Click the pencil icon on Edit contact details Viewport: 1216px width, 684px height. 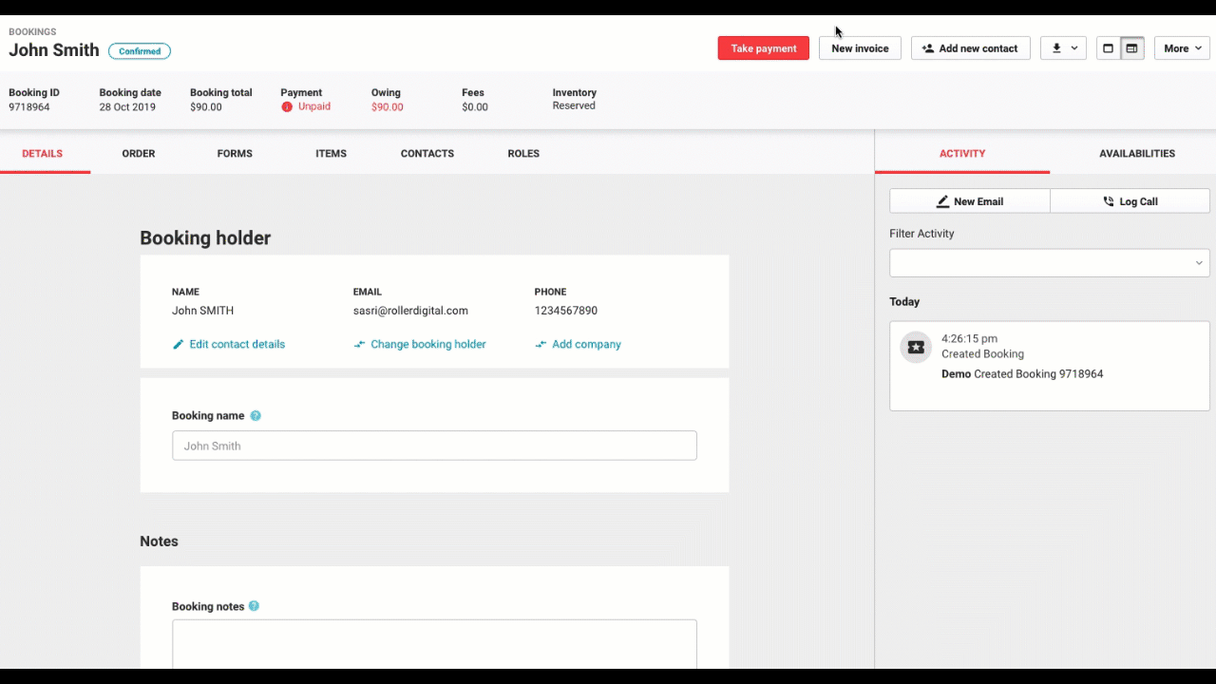point(178,344)
